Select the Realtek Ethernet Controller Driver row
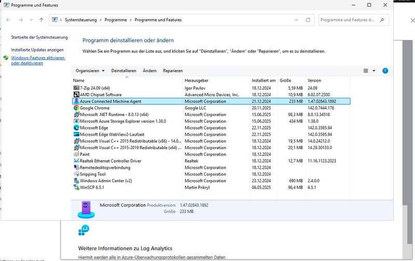This screenshot has height=261, width=415. pos(211,161)
